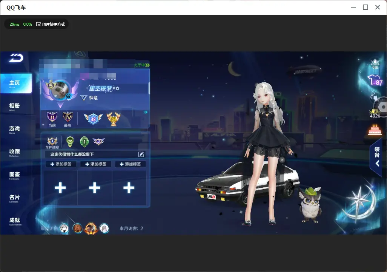Click the 0.0% packet loss indicator
This screenshot has height=272, width=387.
[x=28, y=24]
